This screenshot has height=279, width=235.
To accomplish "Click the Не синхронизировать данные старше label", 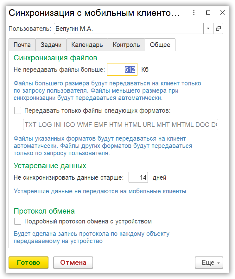I will (x=69, y=177).
